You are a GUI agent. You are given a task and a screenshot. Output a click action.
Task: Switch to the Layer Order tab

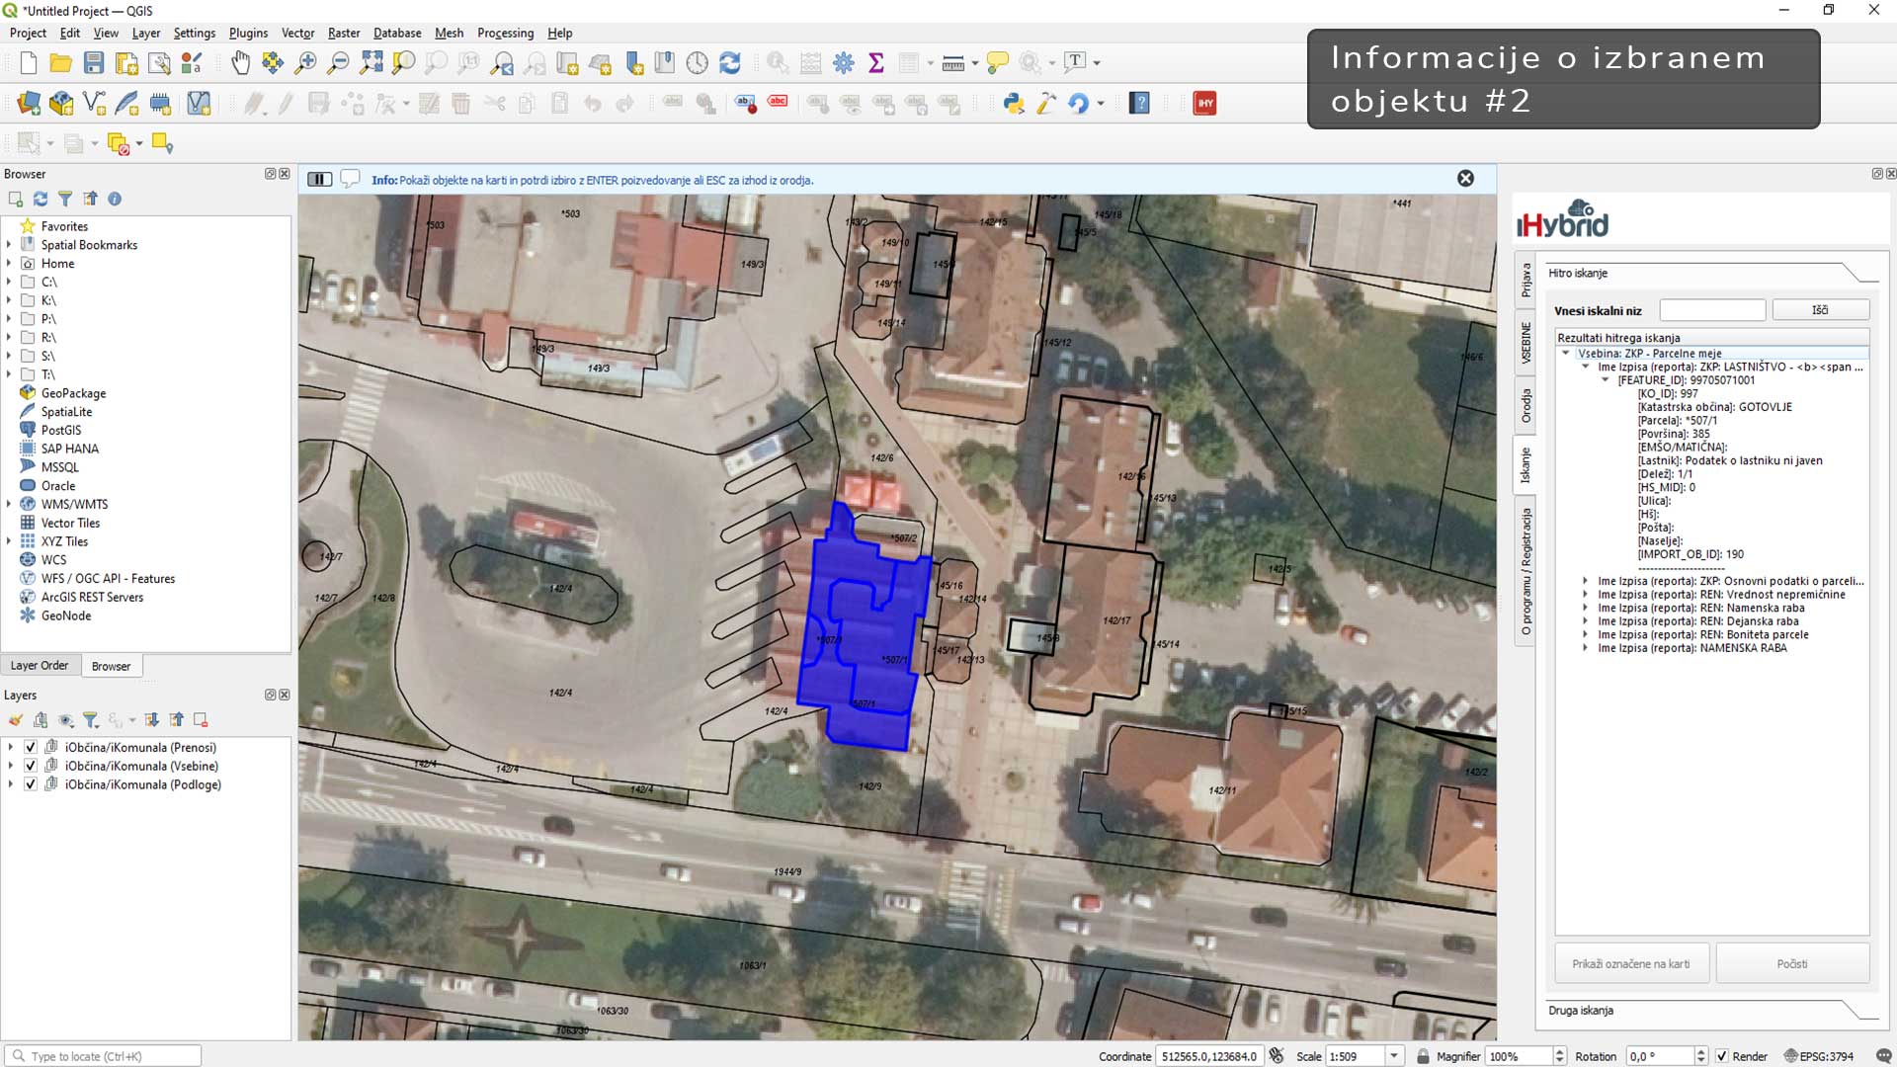coord(40,666)
